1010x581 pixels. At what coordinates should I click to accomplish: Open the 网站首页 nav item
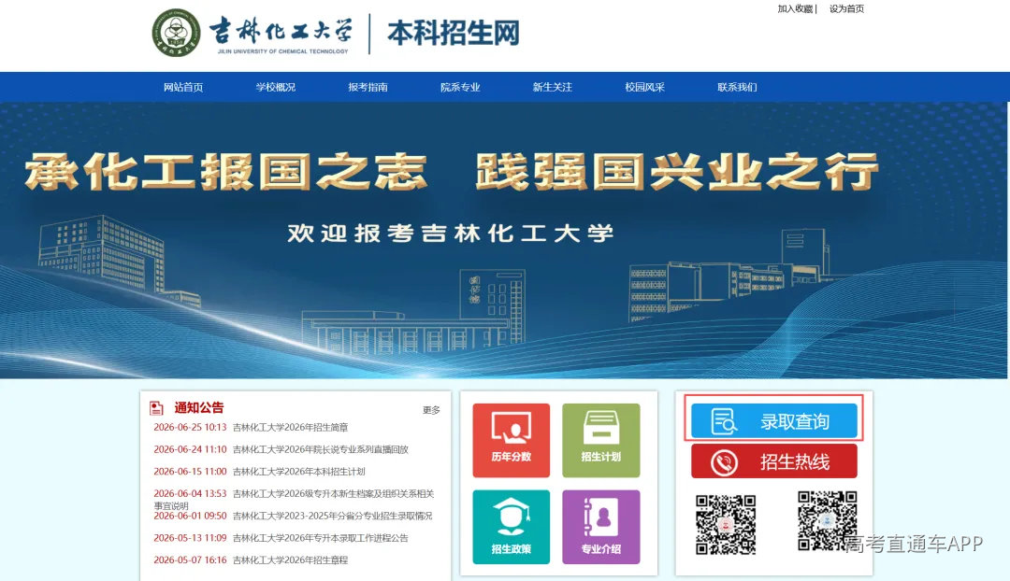tap(183, 88)
